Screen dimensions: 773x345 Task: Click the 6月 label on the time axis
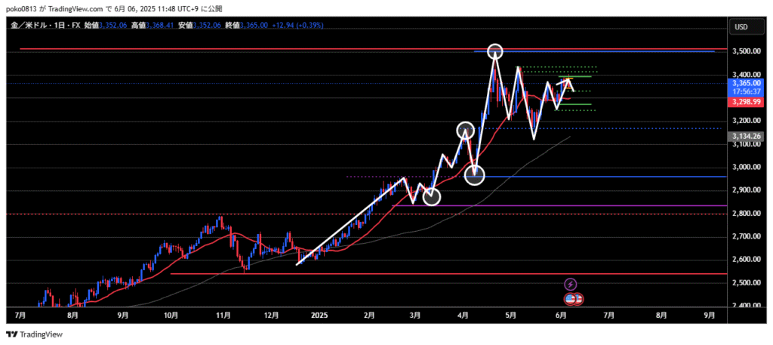tap(559, 314)
